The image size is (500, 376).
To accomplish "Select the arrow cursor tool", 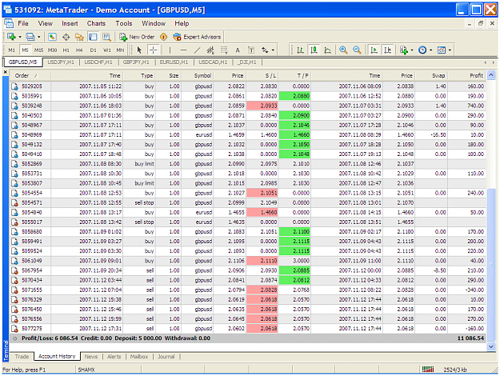I will (x=139, y=50).
